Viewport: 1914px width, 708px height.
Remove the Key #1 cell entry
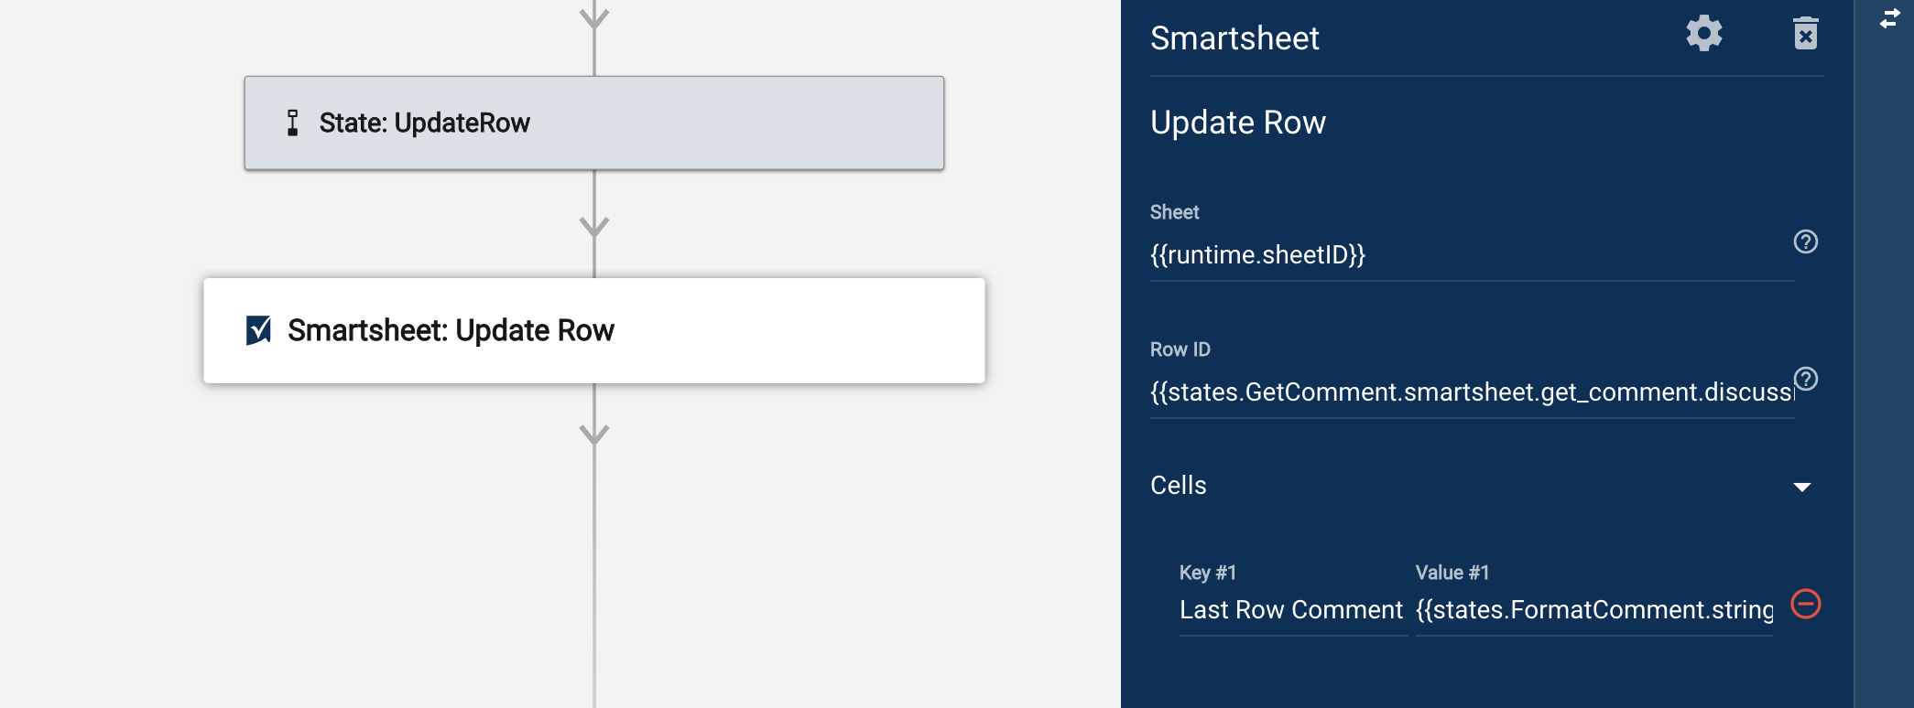1805,604
